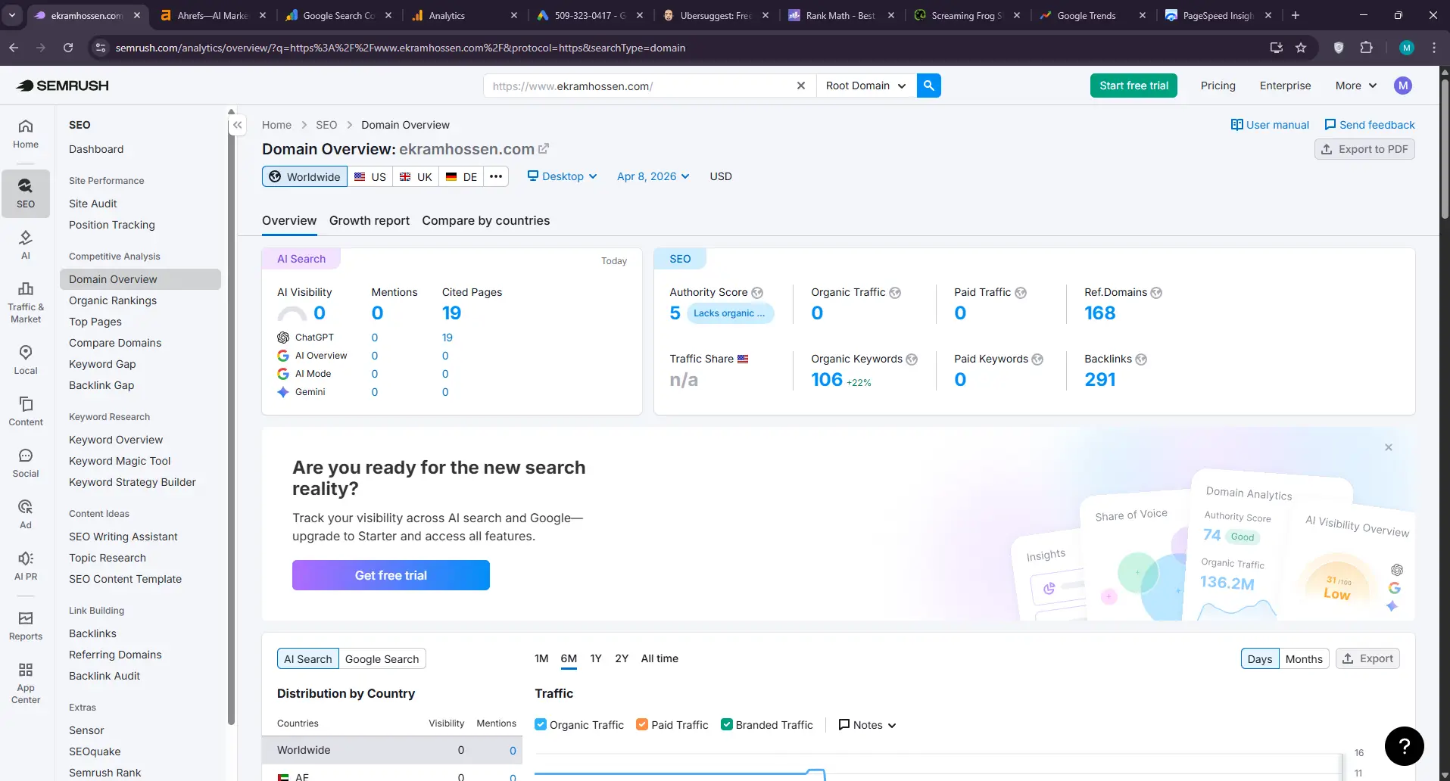This screenshot has height=781, width=1450.
Task: Open the Root Domain dropdown
Action: pyautogui.click(x=866, y=86)
